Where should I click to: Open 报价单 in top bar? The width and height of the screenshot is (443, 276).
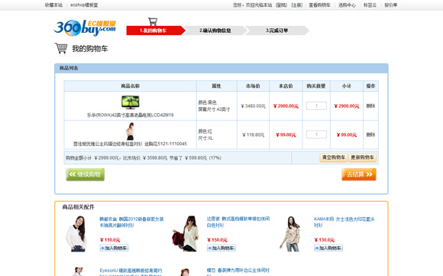tap(391, 5)
